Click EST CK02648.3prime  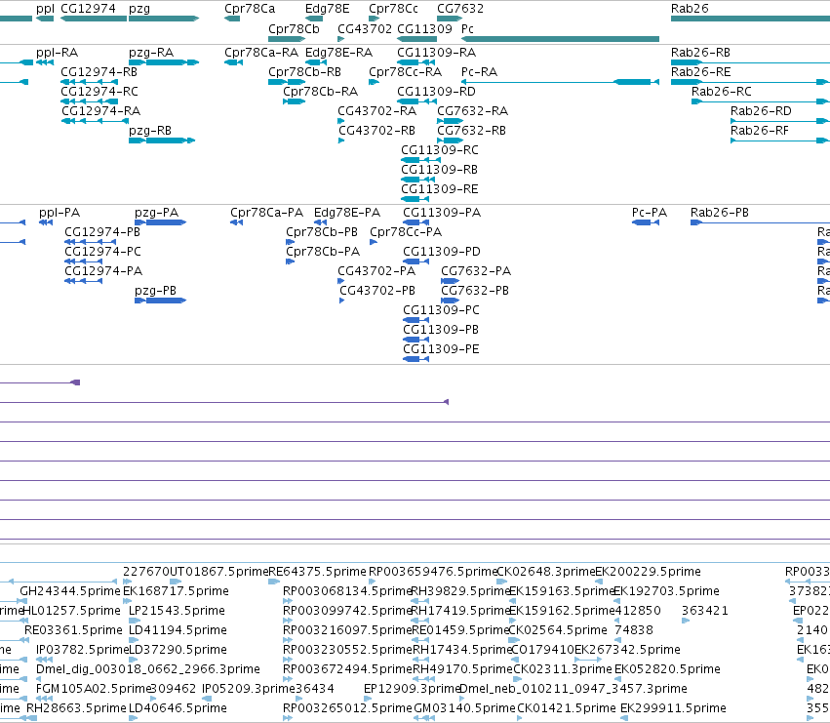[x=502, y=582]
